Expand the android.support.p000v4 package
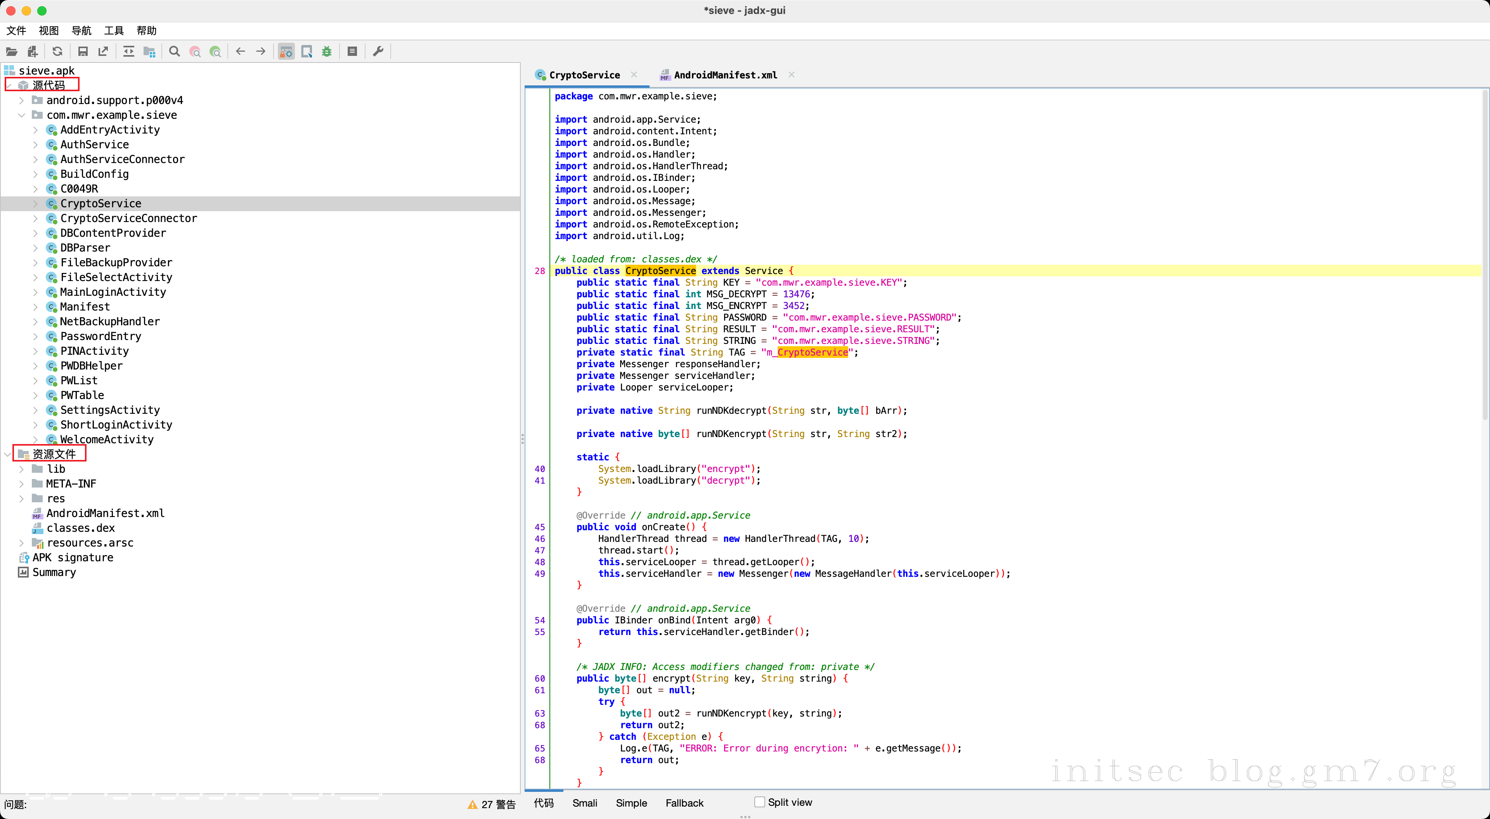This screenshot has width=1490, height=819. (x=21, y=100)
